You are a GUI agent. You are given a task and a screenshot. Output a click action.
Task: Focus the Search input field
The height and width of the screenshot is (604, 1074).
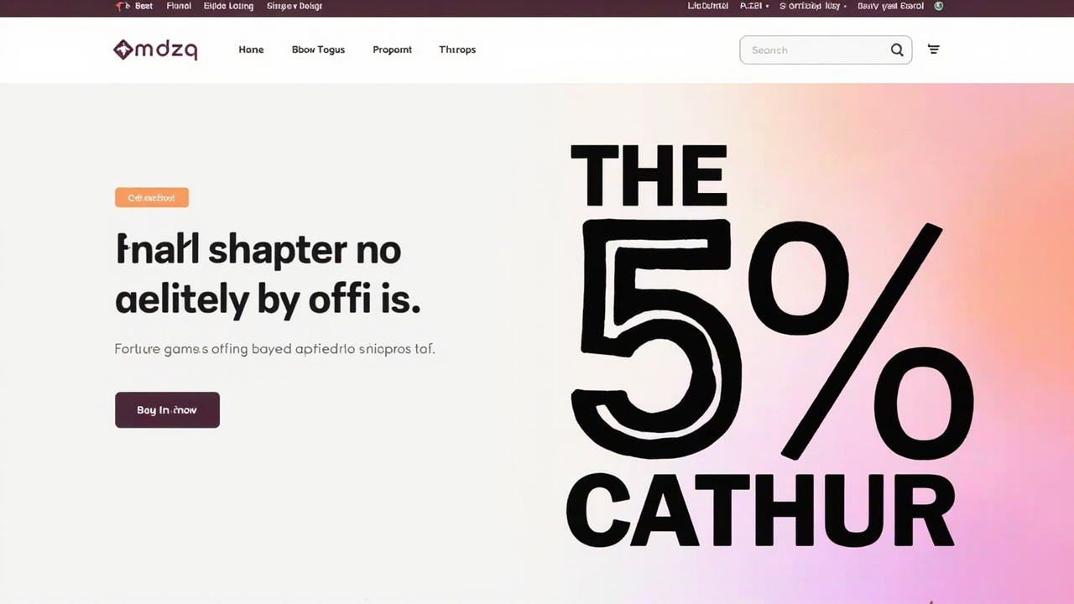tap(814, 50)
